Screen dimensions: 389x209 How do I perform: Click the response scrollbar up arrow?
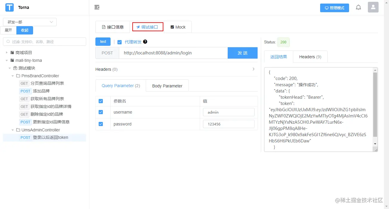click(x=375, y=70)
